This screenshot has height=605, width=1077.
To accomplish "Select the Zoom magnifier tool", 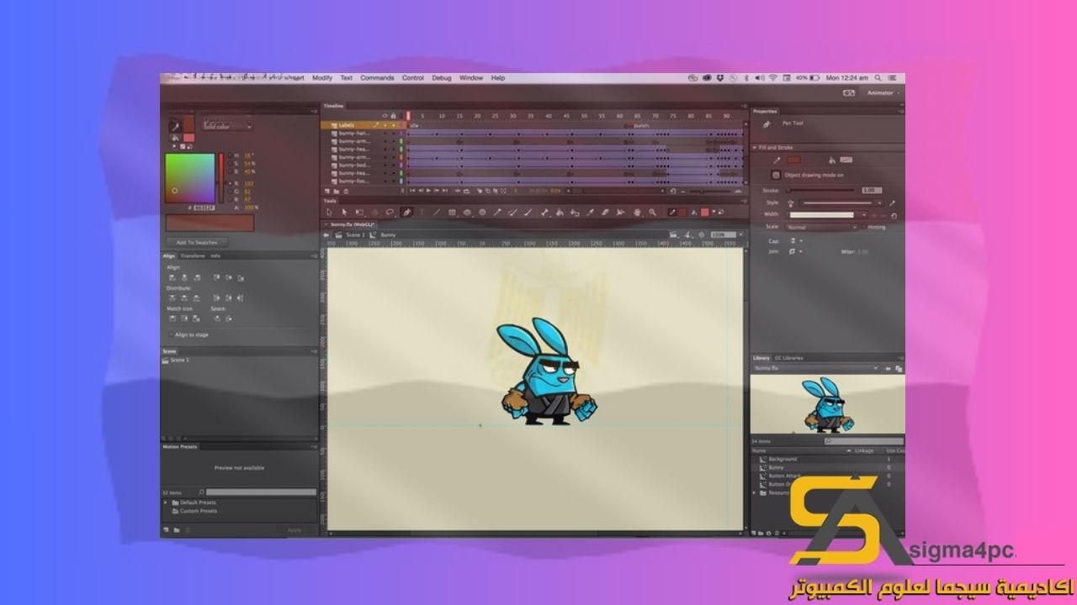I will pos(652,213).
